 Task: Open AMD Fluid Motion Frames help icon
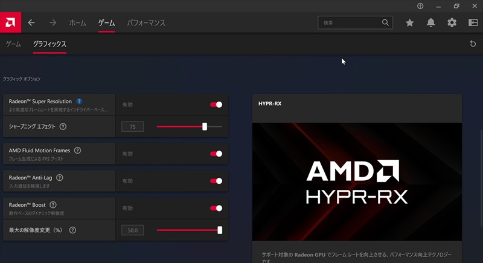click(78, 150)
